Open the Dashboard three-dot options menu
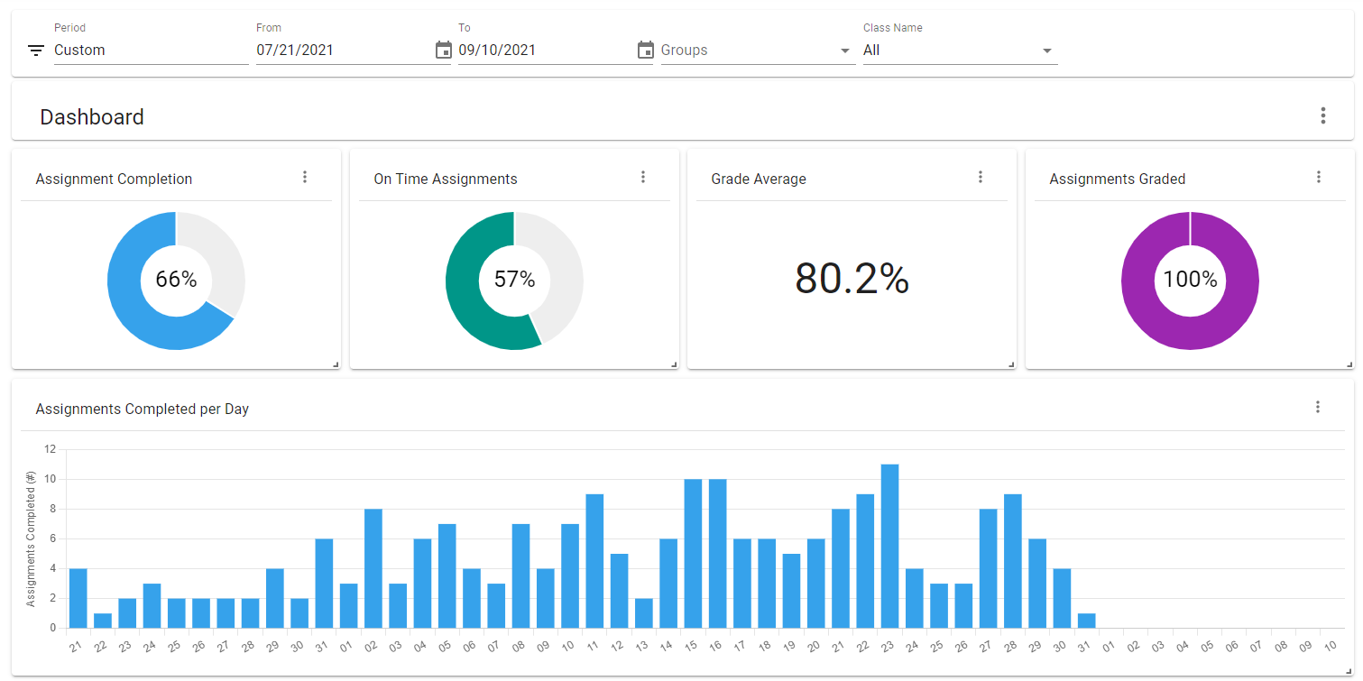 [x=1322, y=115]
